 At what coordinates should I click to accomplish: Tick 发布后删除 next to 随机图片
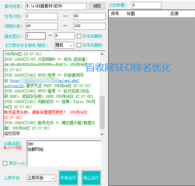tap(79, 36)
